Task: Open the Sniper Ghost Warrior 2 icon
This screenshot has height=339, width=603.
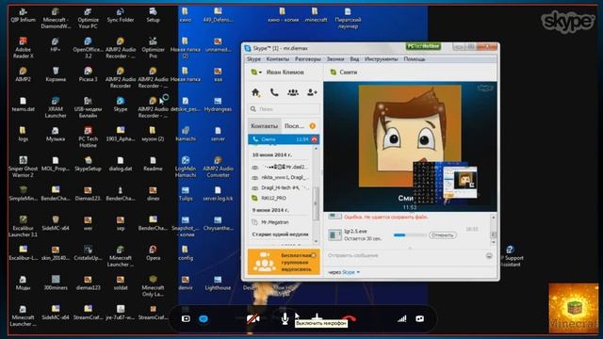Action: coord(23,167)
